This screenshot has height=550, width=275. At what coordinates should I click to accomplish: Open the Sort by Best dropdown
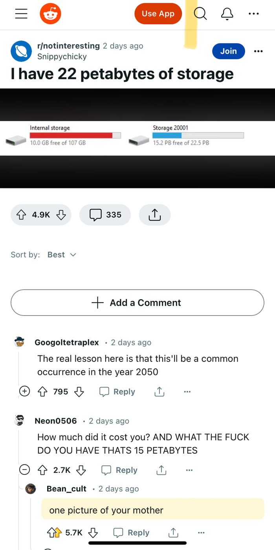pos(62,255)
